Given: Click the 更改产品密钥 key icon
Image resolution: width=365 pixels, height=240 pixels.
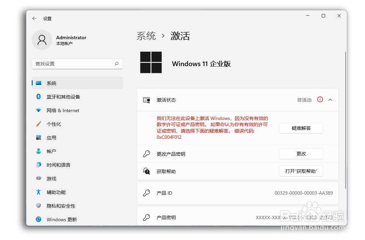Looking at the screenshot, I should pyautogui.click(x=147, y=154).
